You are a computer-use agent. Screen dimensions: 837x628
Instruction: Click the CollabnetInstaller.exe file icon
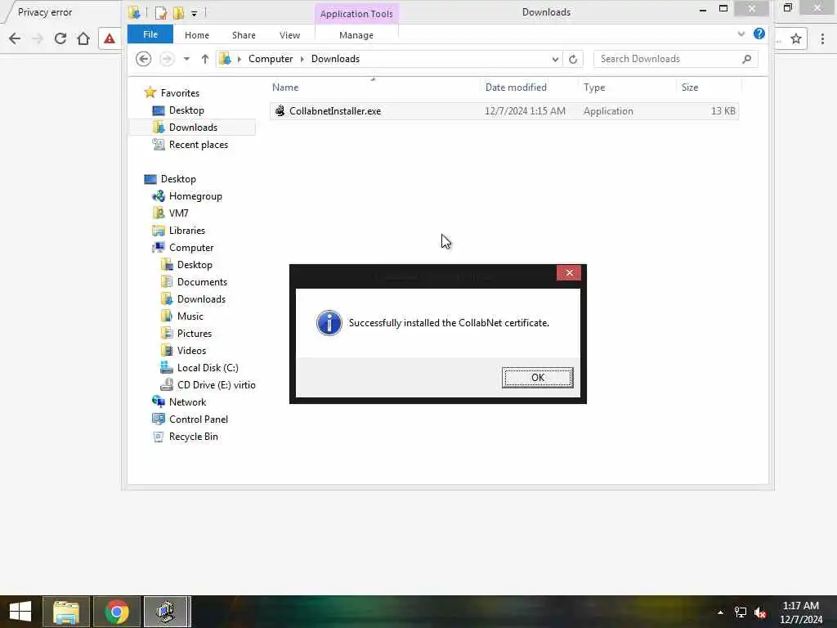280,110
